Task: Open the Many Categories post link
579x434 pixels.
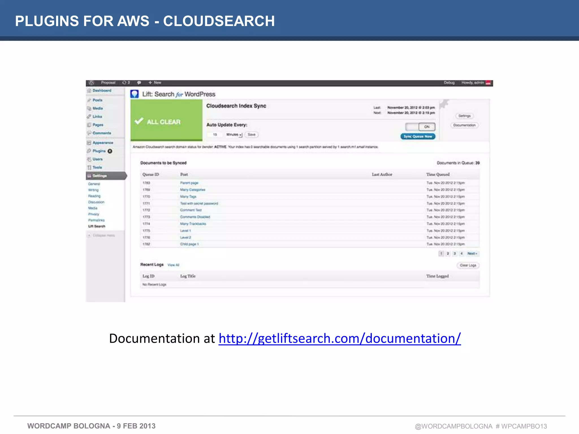Action: [193, 190]
